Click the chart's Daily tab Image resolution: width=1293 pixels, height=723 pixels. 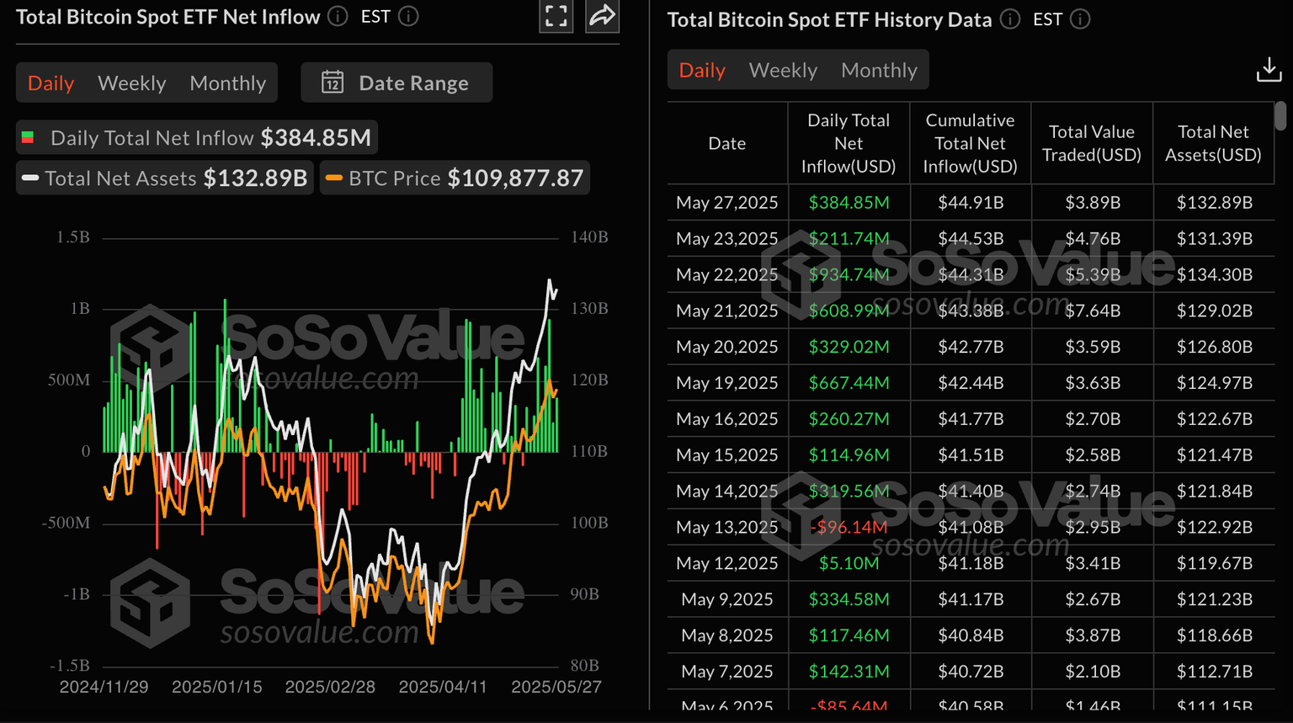click(51, 83)
